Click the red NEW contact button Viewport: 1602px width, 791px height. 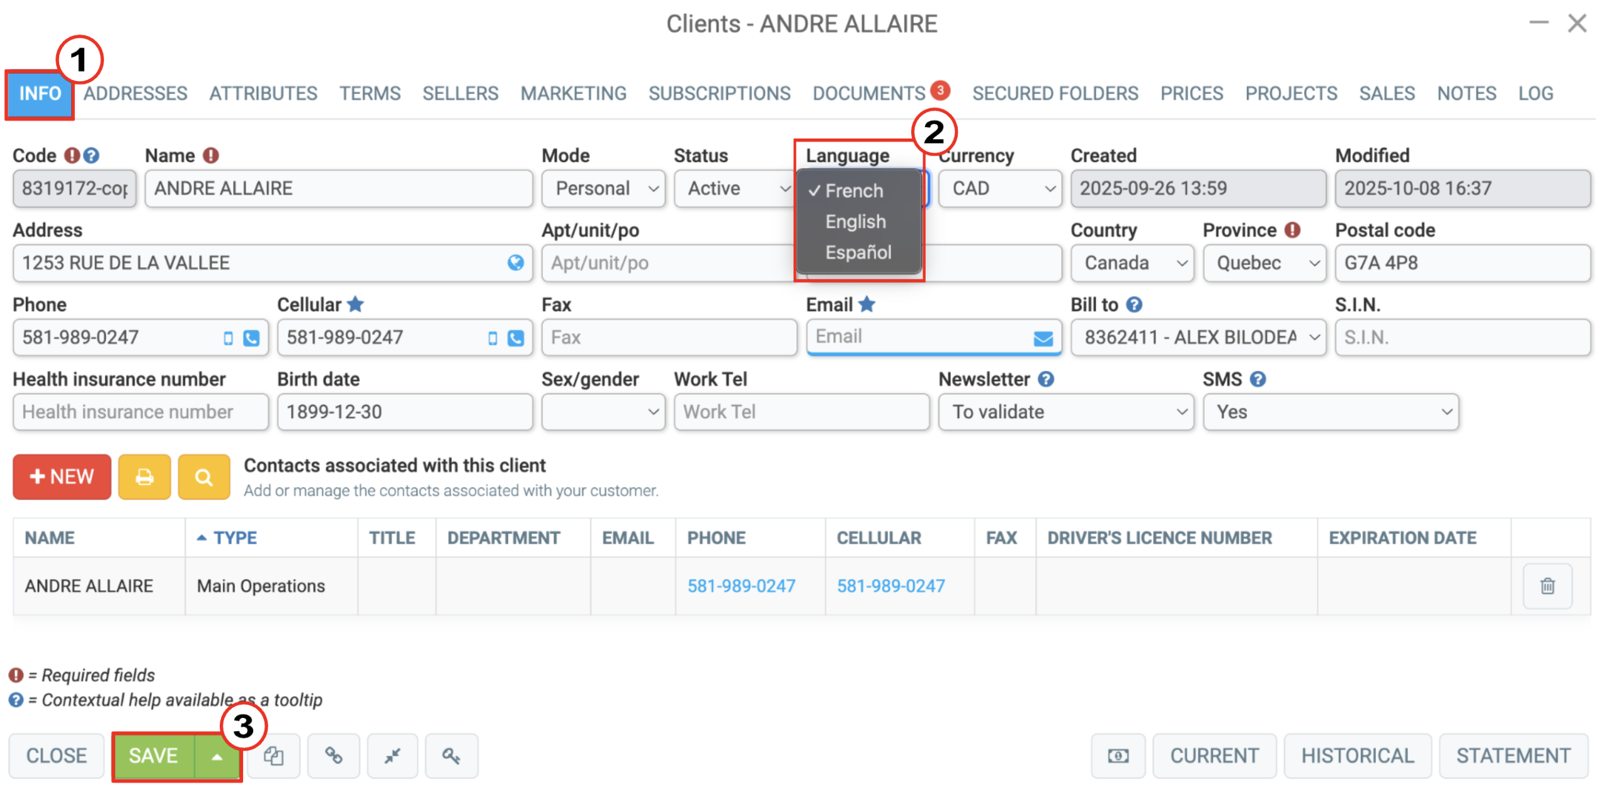point(62,477)
